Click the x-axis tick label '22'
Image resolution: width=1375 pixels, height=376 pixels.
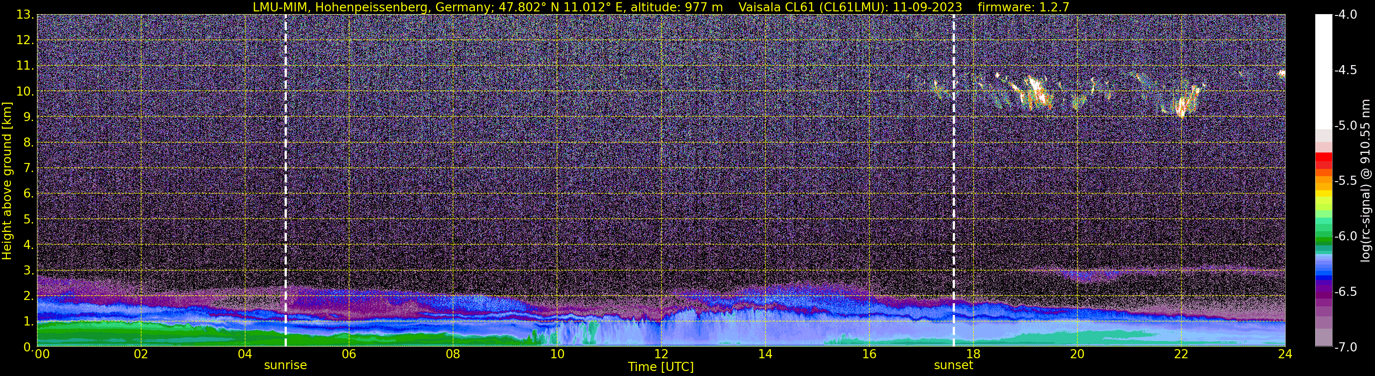coord(1181,354)
